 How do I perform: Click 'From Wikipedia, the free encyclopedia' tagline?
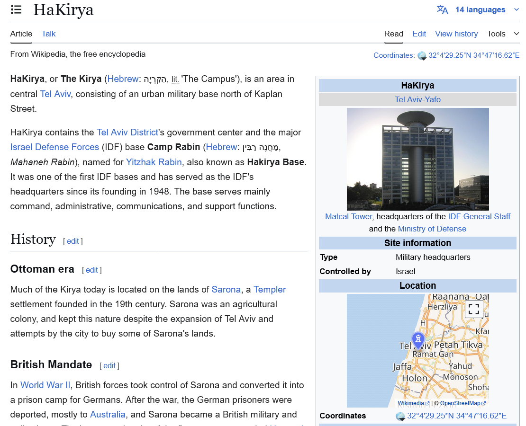coord(78,54)
